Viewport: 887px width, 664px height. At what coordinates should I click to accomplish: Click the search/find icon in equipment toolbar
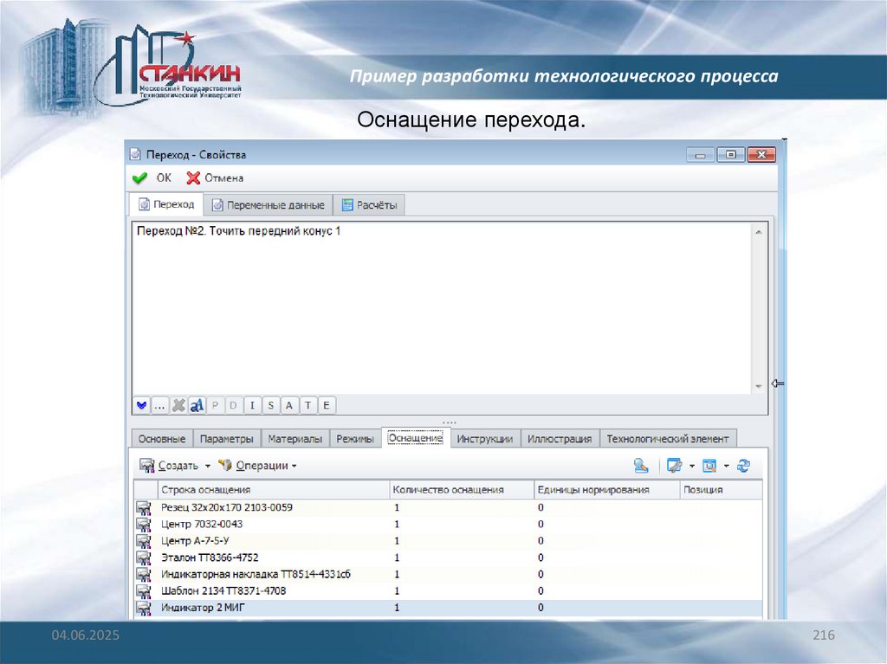[x=640, y=466]
